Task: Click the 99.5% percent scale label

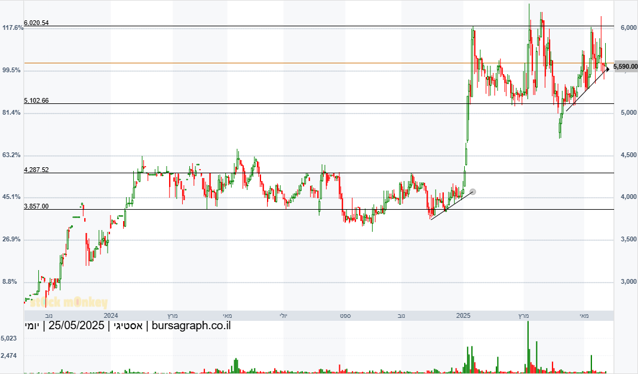Action: coord(11,70)
